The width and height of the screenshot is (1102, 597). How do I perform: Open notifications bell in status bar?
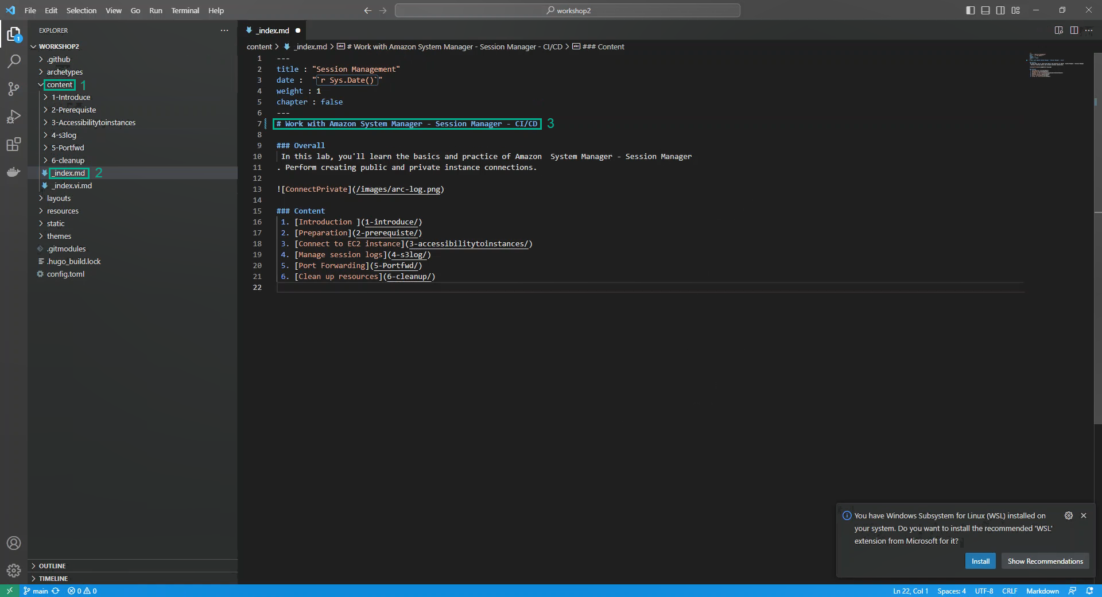(1089, 591)
